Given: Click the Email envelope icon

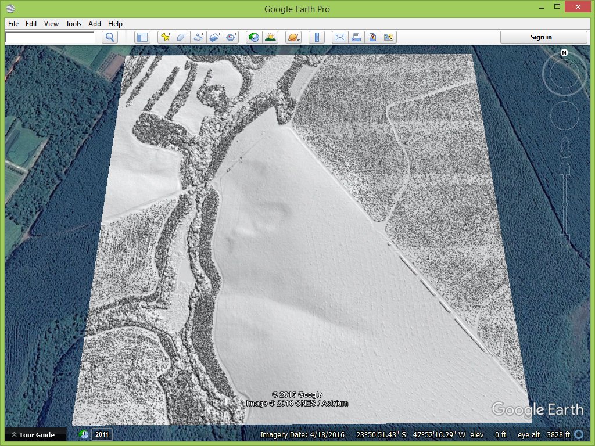Looking at the screenshot, I should tap(339, 37).
